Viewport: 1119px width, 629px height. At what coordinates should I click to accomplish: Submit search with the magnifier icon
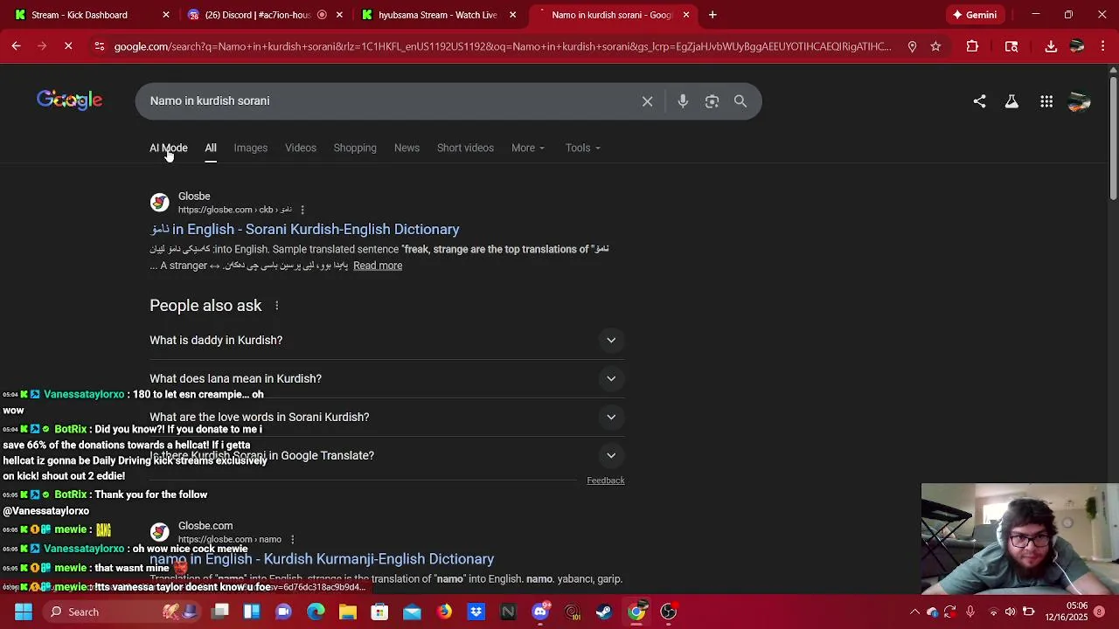(740, 101)
